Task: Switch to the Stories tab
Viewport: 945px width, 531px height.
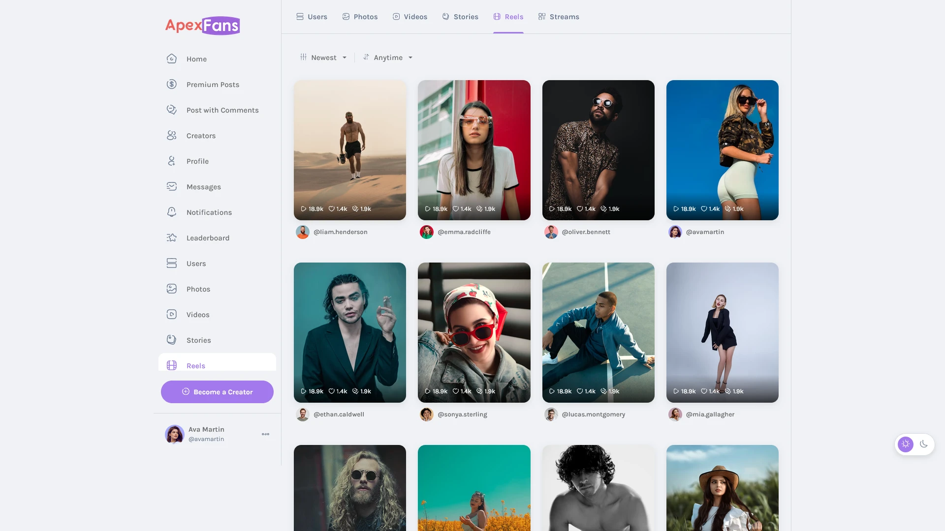Action: [460, 17]
